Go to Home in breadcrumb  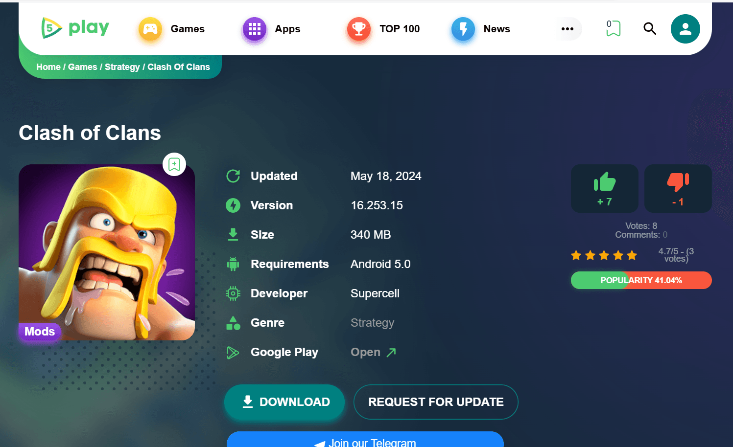[48, 67]
